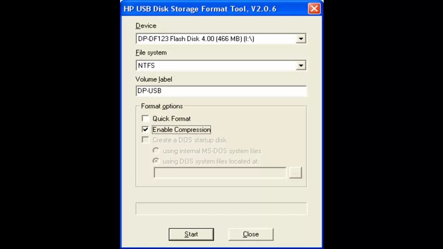Select the DP-DF123 Flash Disk device field
The height and width of the screenshot is (249, 443).
tap(221, 39)
